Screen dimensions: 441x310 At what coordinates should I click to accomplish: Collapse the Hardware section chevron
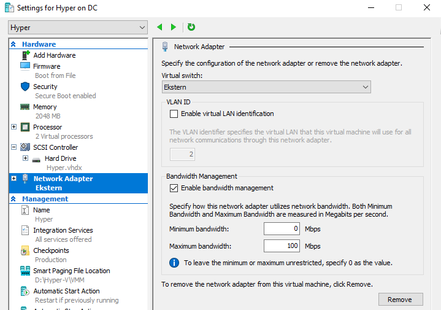[x=13, y=44]
